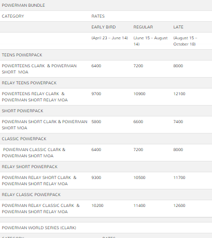Click the April 23 – June 14 date range
This screenshot has width=212, height=238.
click(109, 38)
